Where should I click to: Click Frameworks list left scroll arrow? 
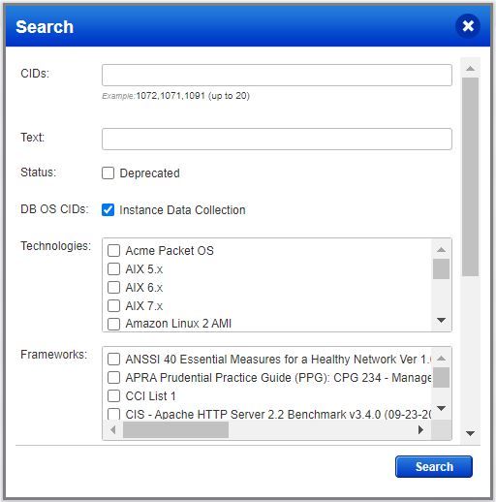[x=113, y=430]
